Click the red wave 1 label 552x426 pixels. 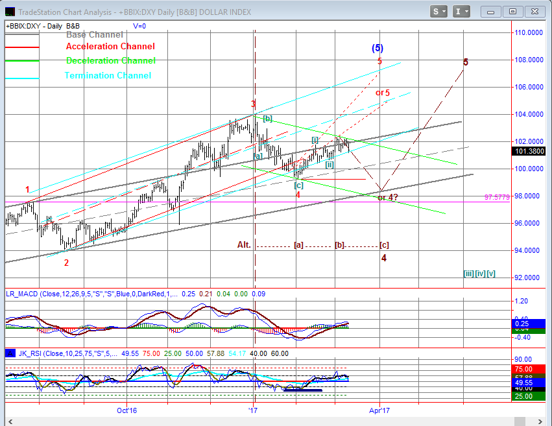pos(27,189)
